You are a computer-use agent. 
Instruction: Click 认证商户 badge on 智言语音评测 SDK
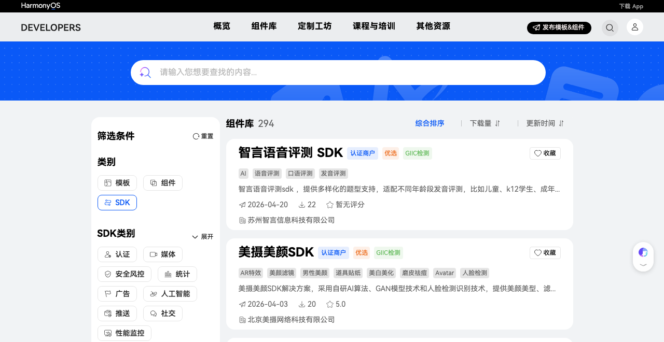(x=363, y=153)
